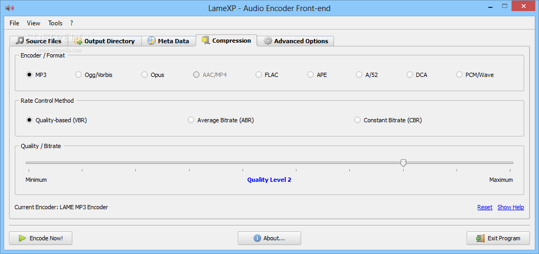The height and width of the screenshot is (254, 539).
Task: Click the Minimum label under the slider
Action: (x=36, y=180)
